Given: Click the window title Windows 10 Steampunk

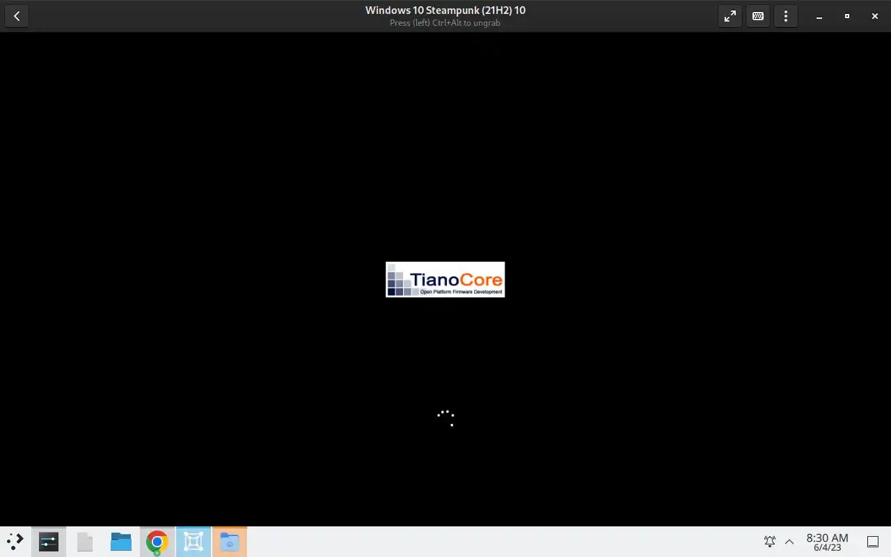Looking at the screenshot, I should [445, 10].
